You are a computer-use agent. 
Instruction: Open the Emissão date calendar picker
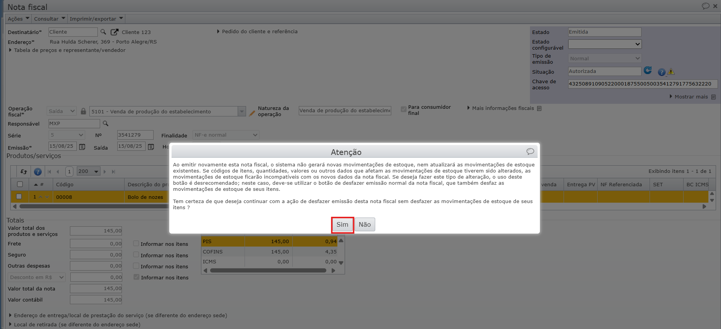pos(82,147)
